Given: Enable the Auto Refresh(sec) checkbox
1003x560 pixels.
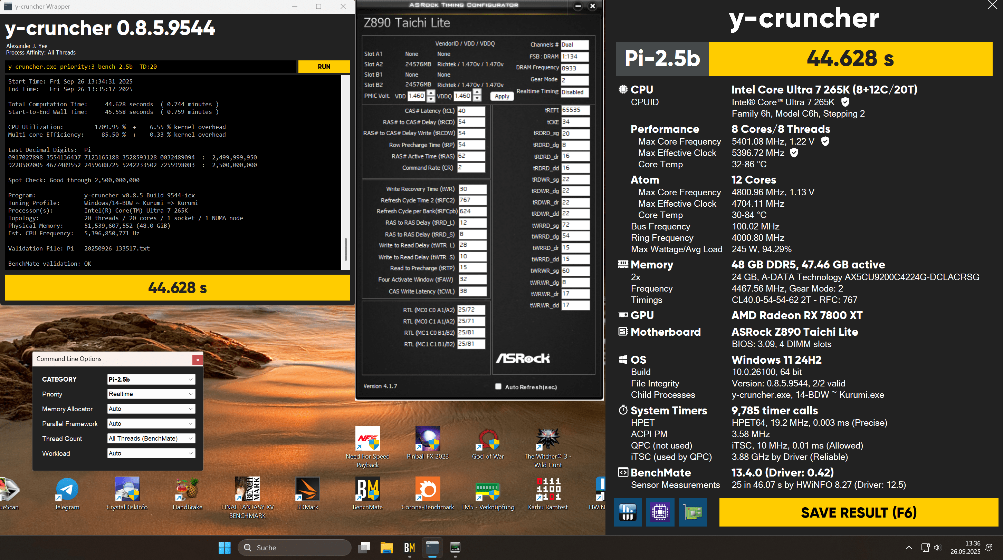Looking at the screenshot, I should tap(498, 386).
